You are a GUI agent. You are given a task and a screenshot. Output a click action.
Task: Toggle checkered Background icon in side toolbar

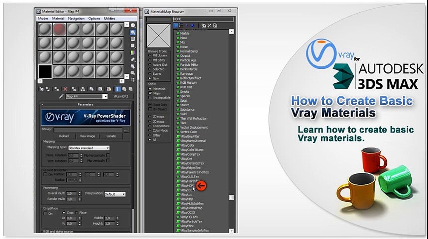point(133,39)
